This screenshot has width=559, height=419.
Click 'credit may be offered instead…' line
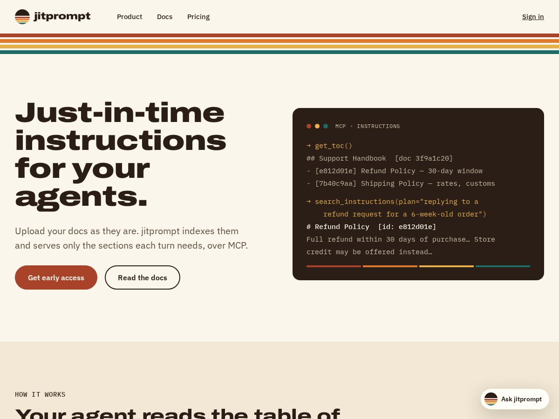[369, 252]
